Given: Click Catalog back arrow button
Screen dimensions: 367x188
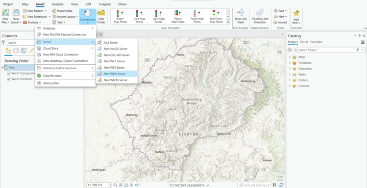Looking at the screenshot, I should pos(290,50).
